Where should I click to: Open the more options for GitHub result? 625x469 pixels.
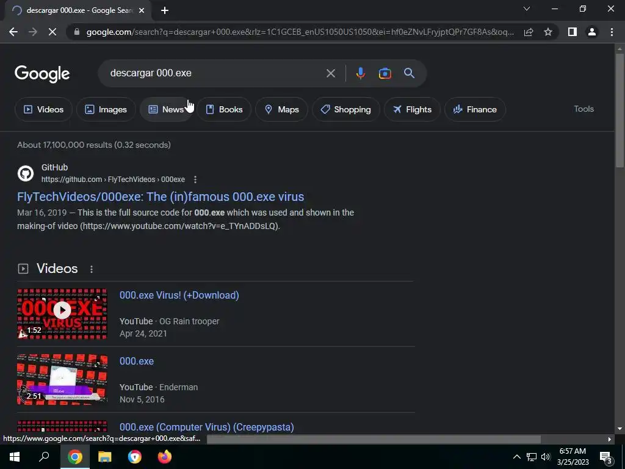point(195,180)
